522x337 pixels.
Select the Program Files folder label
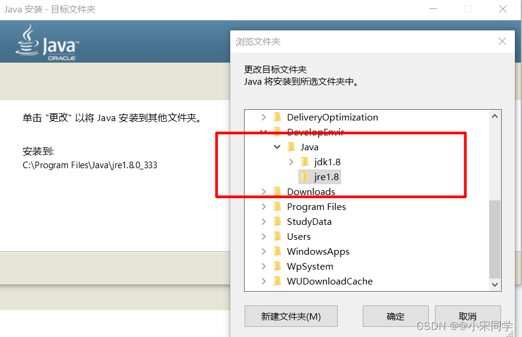316,207
